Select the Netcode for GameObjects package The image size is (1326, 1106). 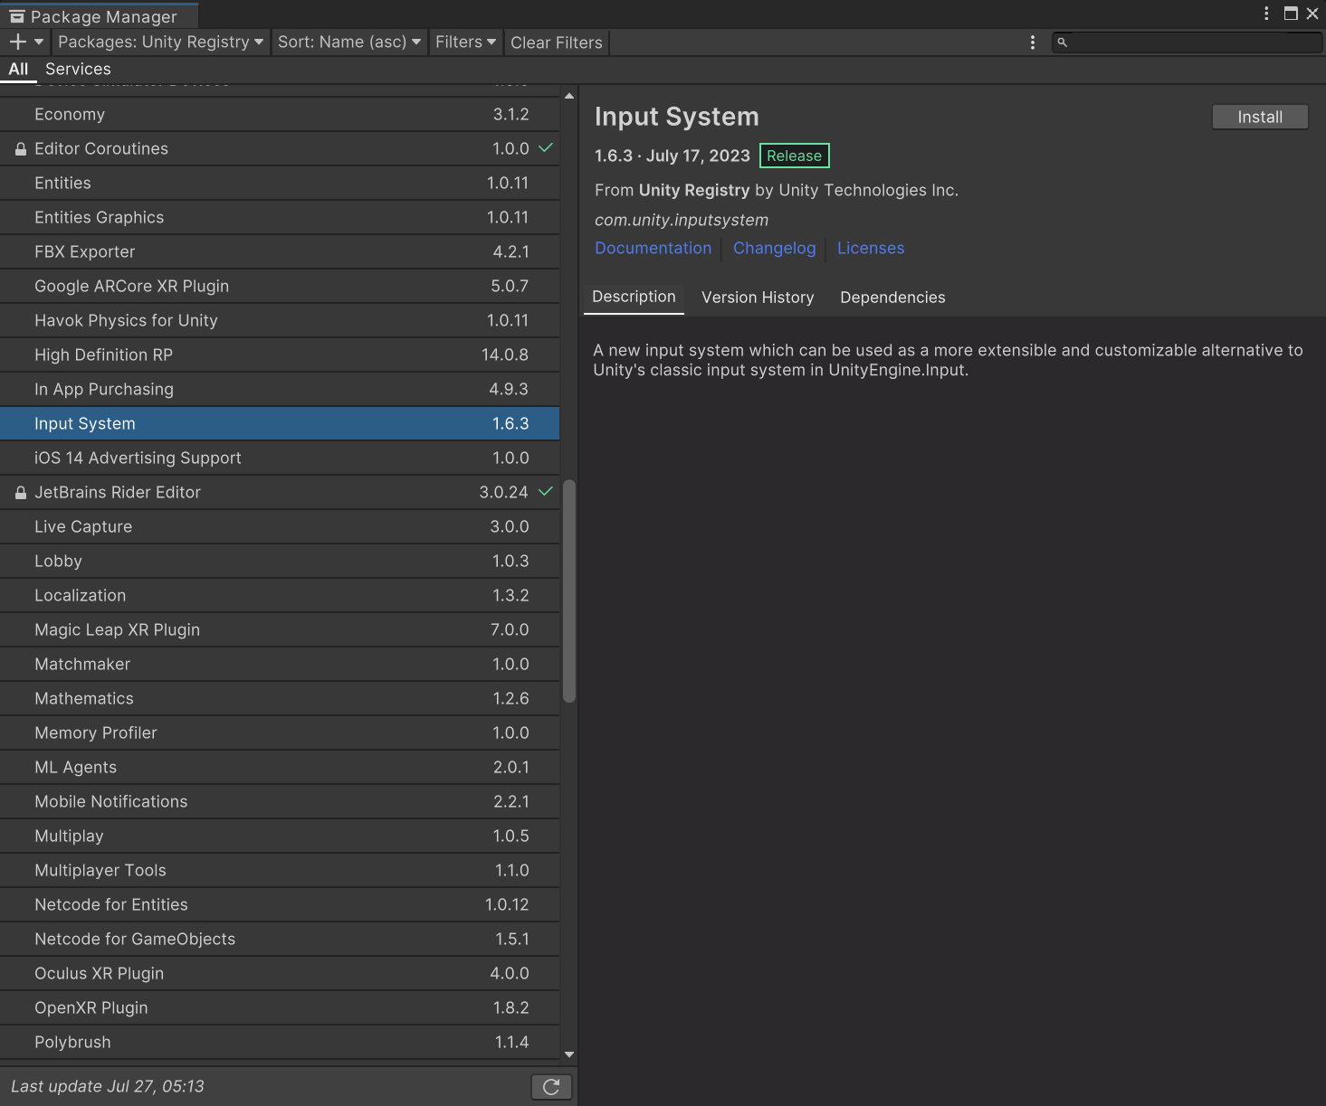280,940
